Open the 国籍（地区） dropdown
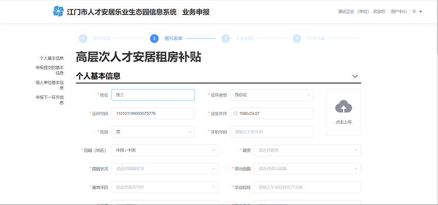The image size is (438, 205). 165,151
